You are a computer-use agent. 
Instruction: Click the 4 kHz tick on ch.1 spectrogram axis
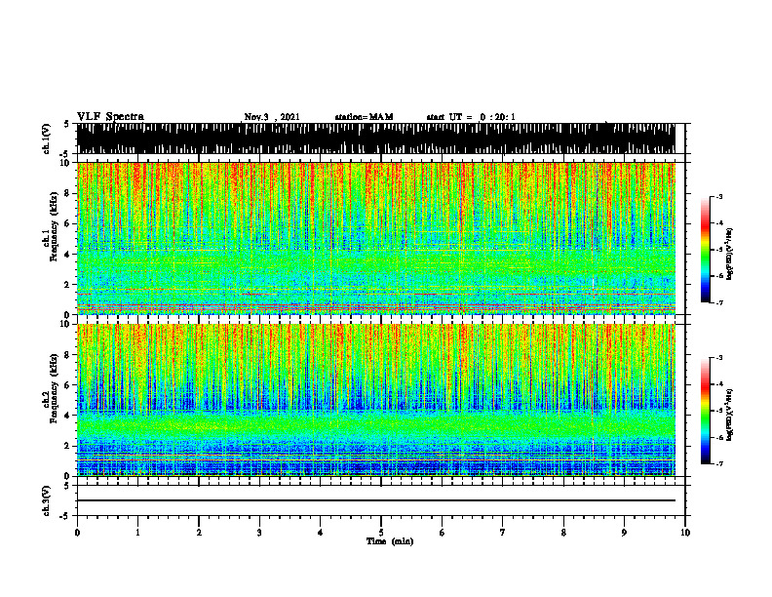pos(68,255)
